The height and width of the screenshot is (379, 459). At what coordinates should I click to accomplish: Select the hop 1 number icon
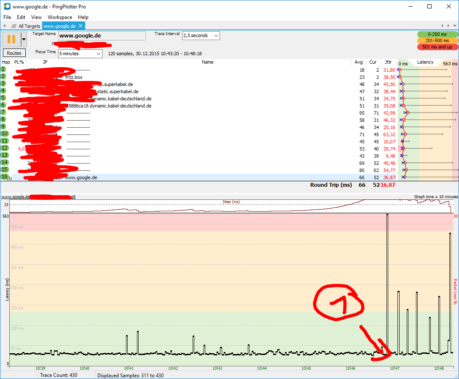pyautogui.click(x=3, y=70)
